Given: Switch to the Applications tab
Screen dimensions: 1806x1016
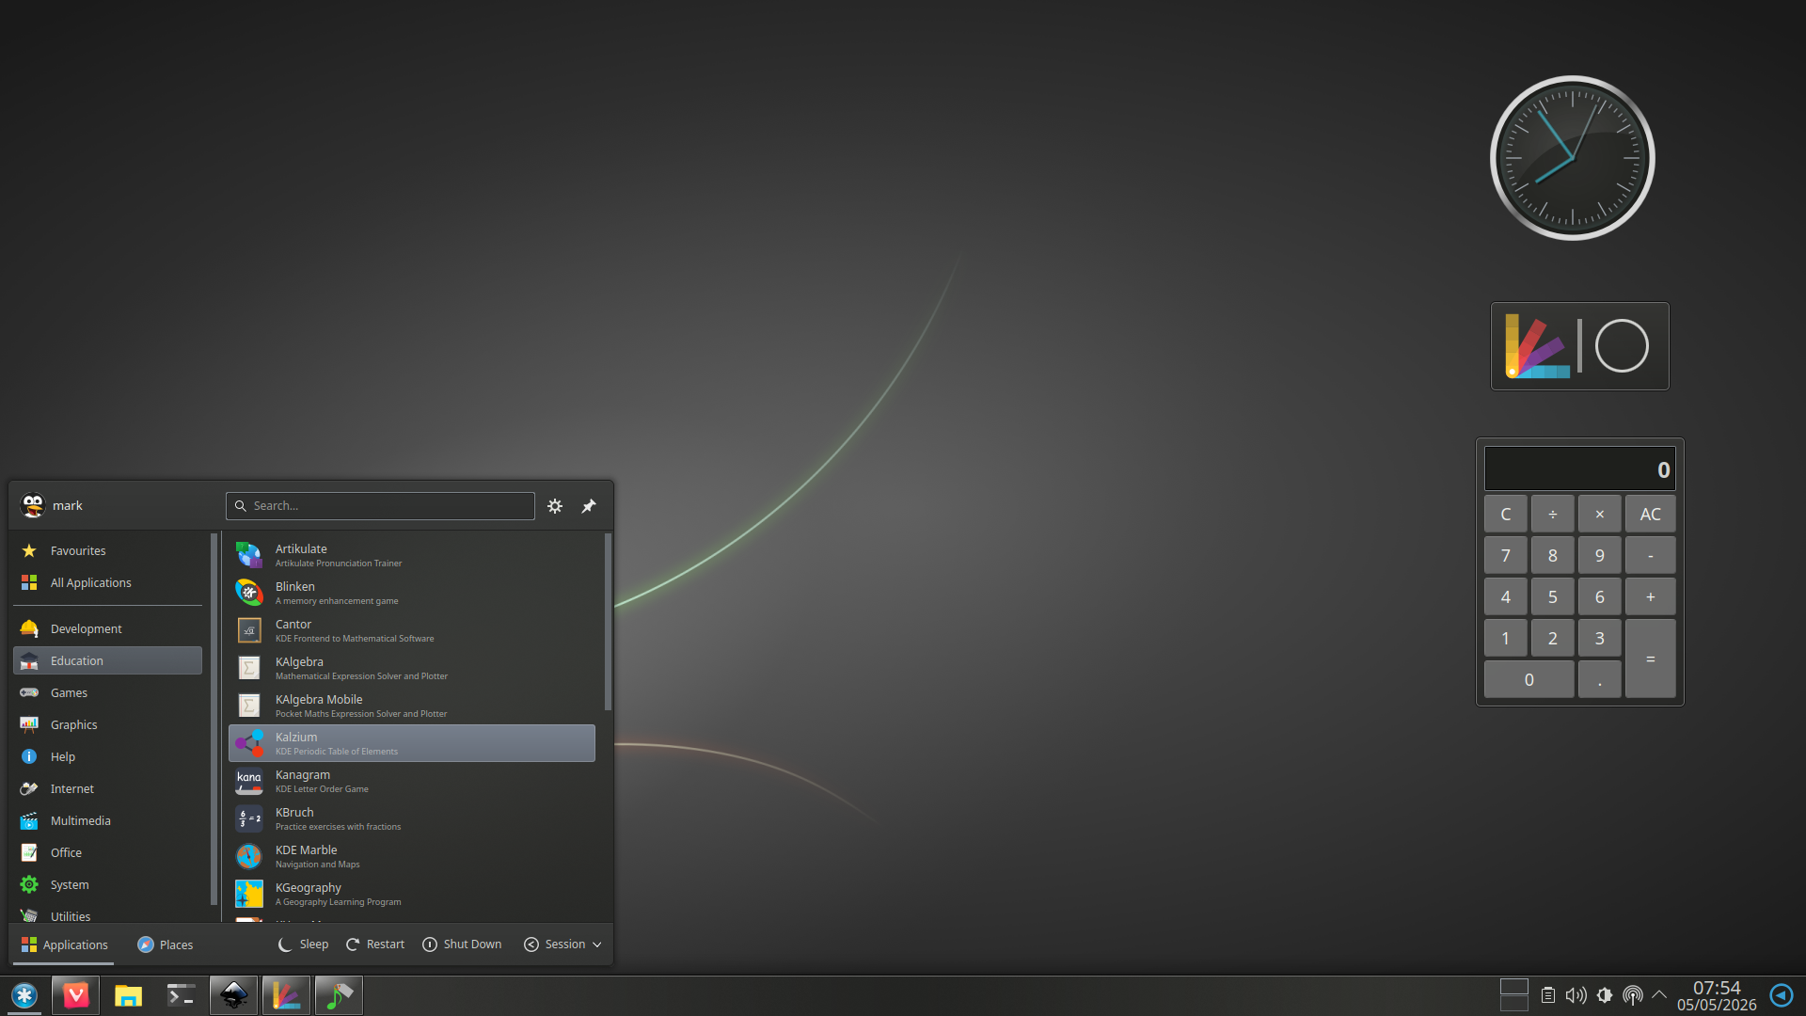Looking at the screenshot, I should 64,945.
